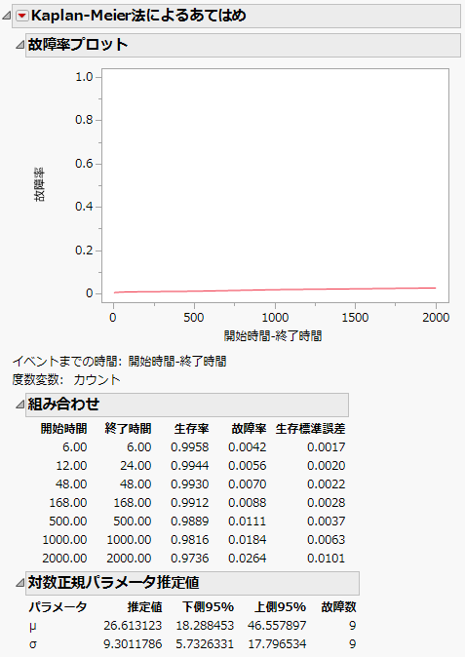Click the 故障率 column header in the table
The image size is (465, 657).
click(x=249, y=428)
